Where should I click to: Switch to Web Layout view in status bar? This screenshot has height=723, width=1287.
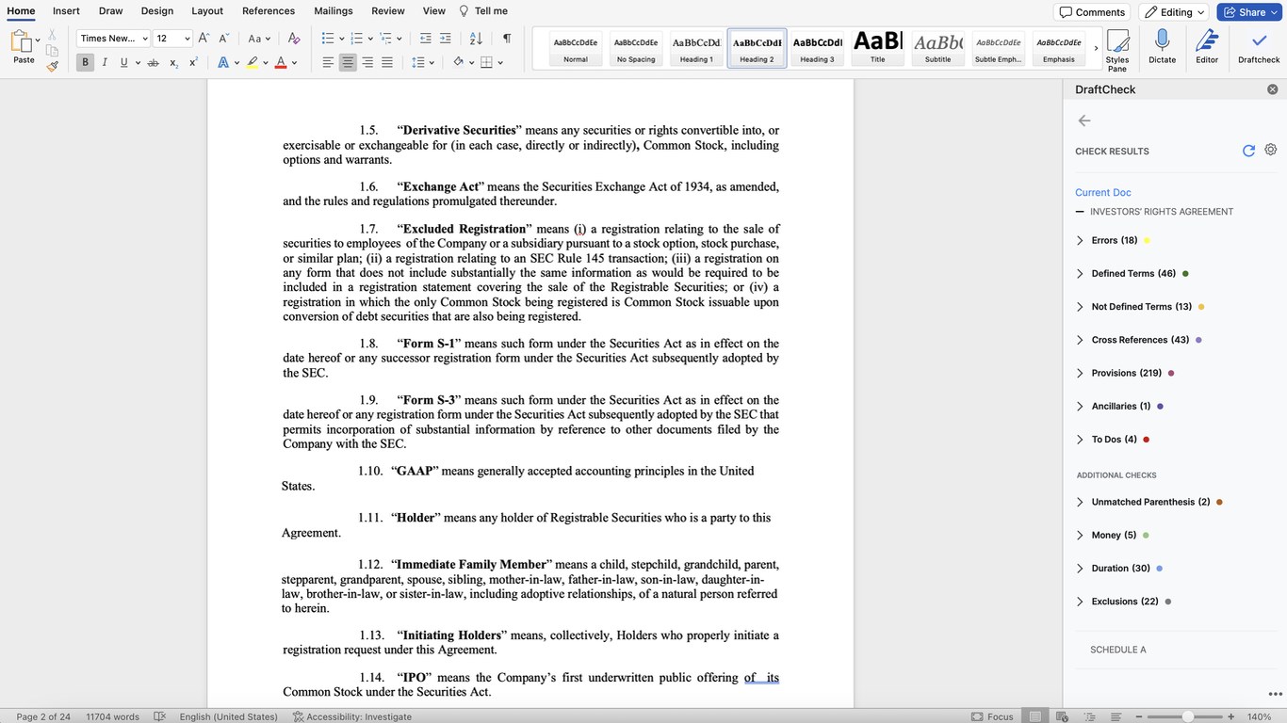point(1062,716)
